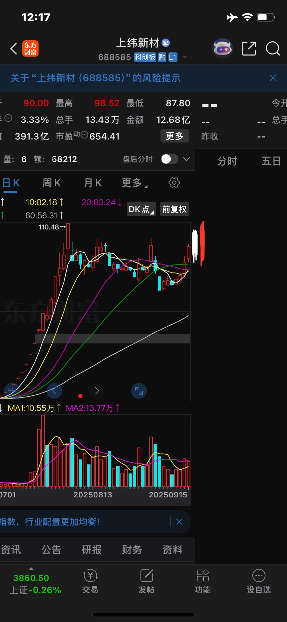The image size is (287, 622).
Task: Tap the 额: 58212 amount readout
Action: pyautogui.click(x=55, y=159)
